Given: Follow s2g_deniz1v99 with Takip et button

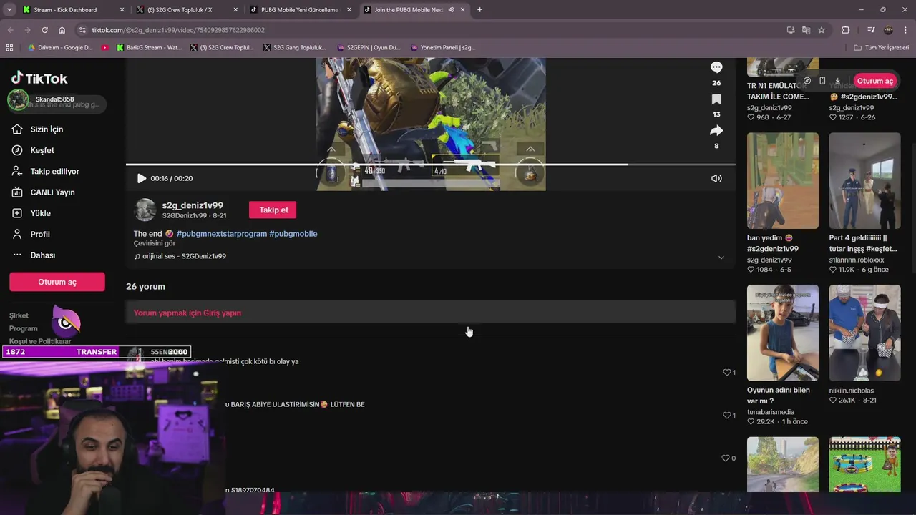Looking at the screenshot, I should [x=273, y=210].
